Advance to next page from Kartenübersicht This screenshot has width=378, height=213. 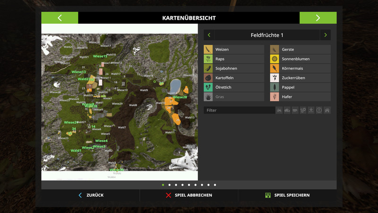(318, 18)
